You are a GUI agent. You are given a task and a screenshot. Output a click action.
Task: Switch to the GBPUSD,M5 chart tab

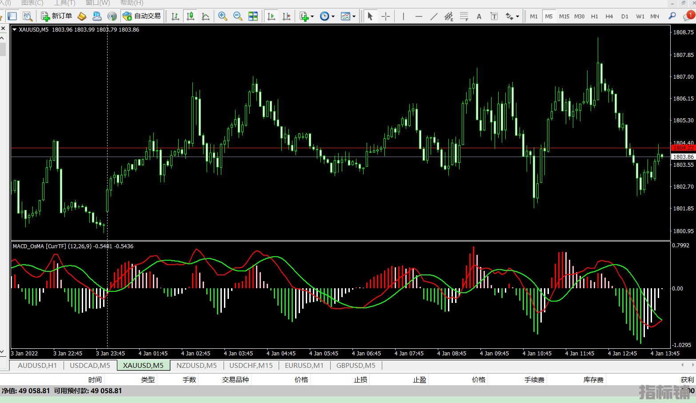point(356,366)
